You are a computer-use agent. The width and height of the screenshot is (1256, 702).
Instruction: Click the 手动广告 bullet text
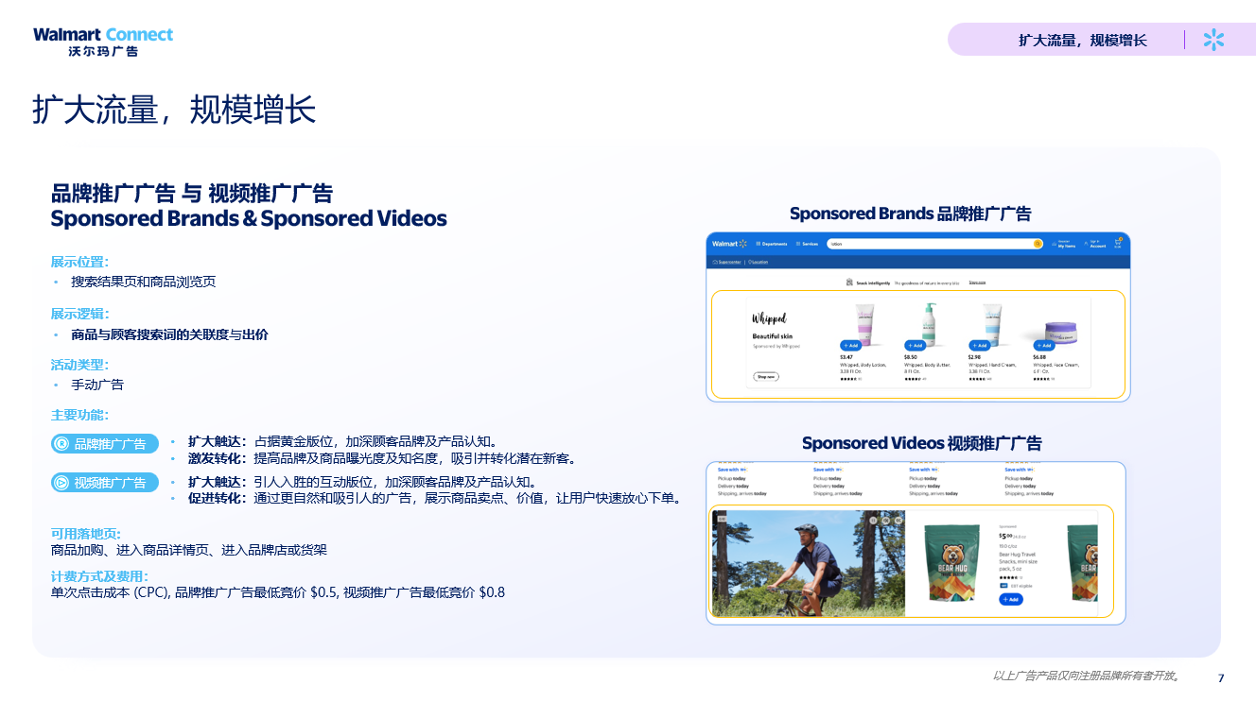coord(97,385)
